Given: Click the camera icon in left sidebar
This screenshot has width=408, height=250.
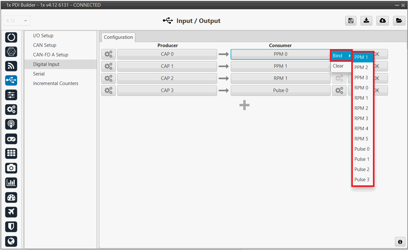Looking at the screenshot, I should [11, 168].
